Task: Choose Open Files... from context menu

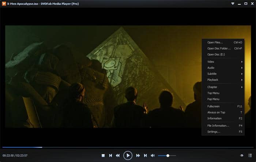Action: pyautogui.click(x=223, y=42)
